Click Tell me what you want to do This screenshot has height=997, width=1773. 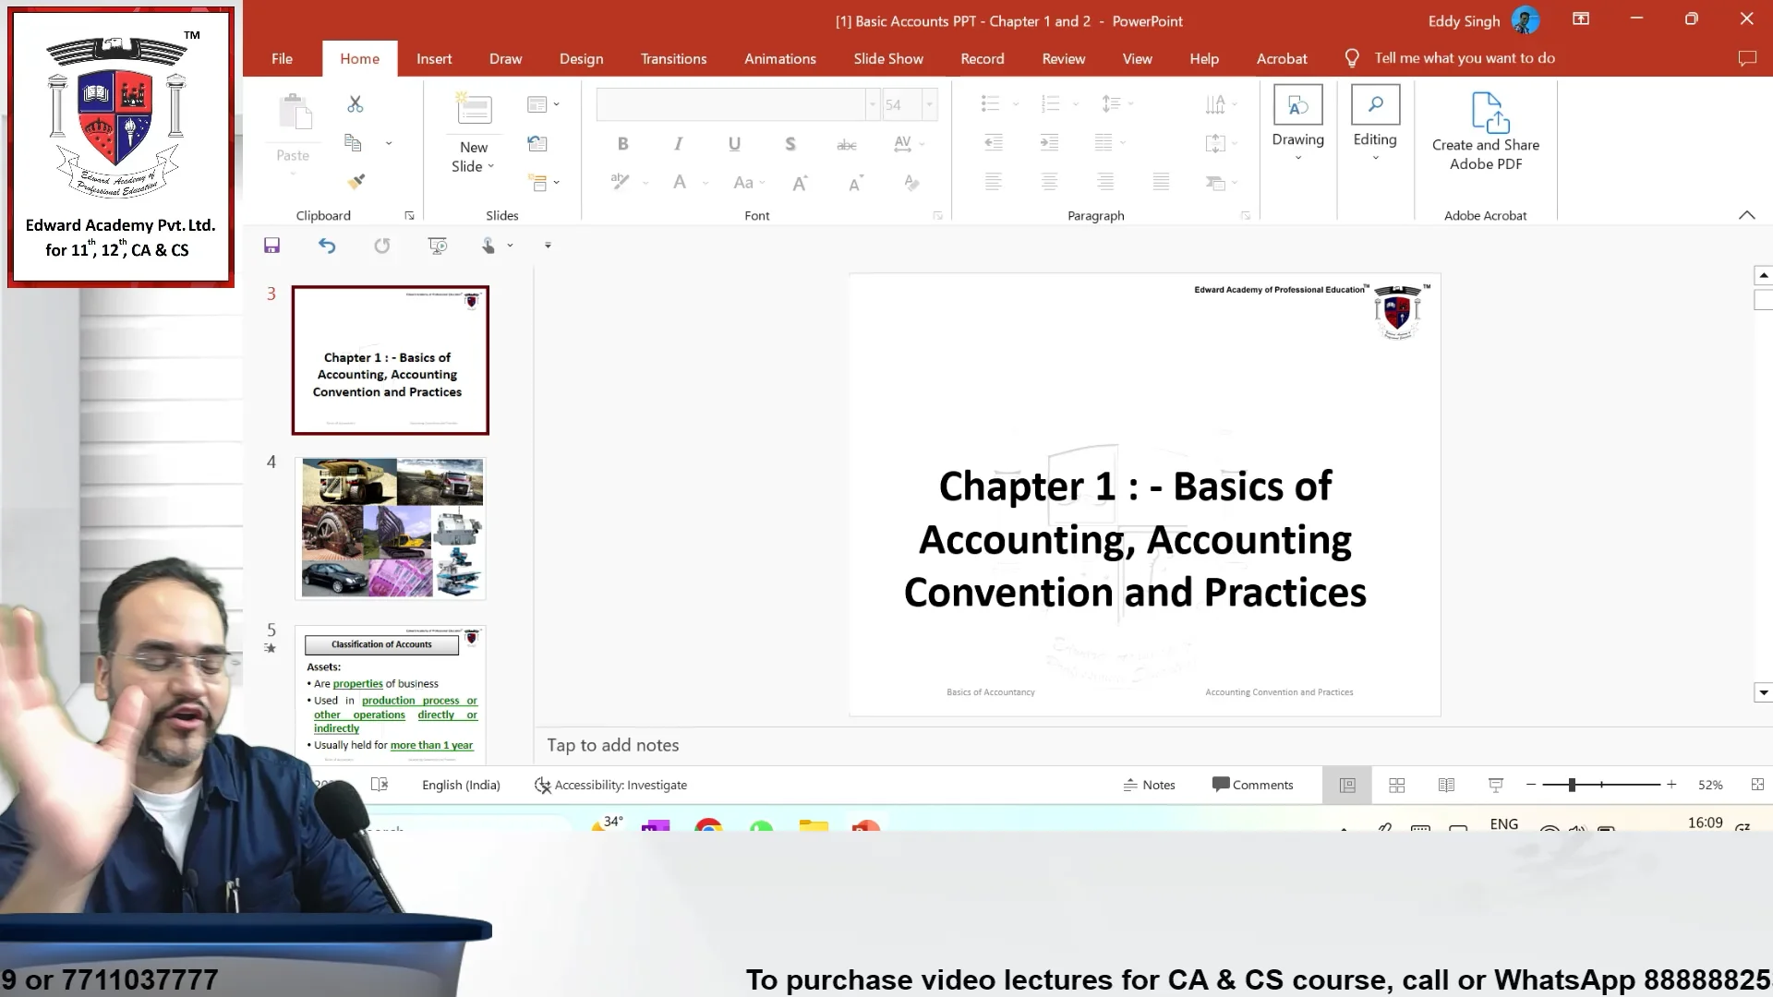1464,57
